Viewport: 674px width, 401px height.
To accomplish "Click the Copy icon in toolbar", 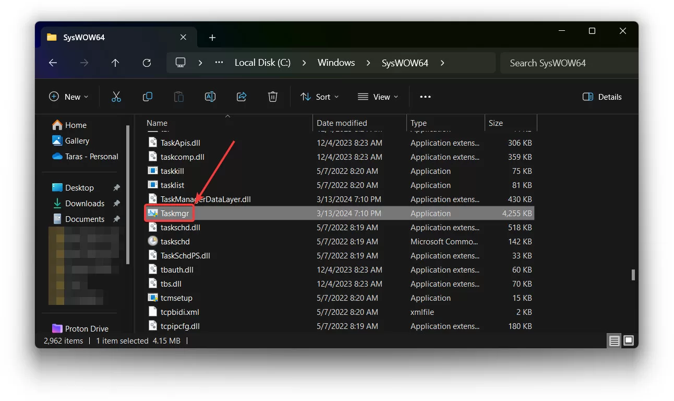I will pyautogui.click(x=148, y=97).
